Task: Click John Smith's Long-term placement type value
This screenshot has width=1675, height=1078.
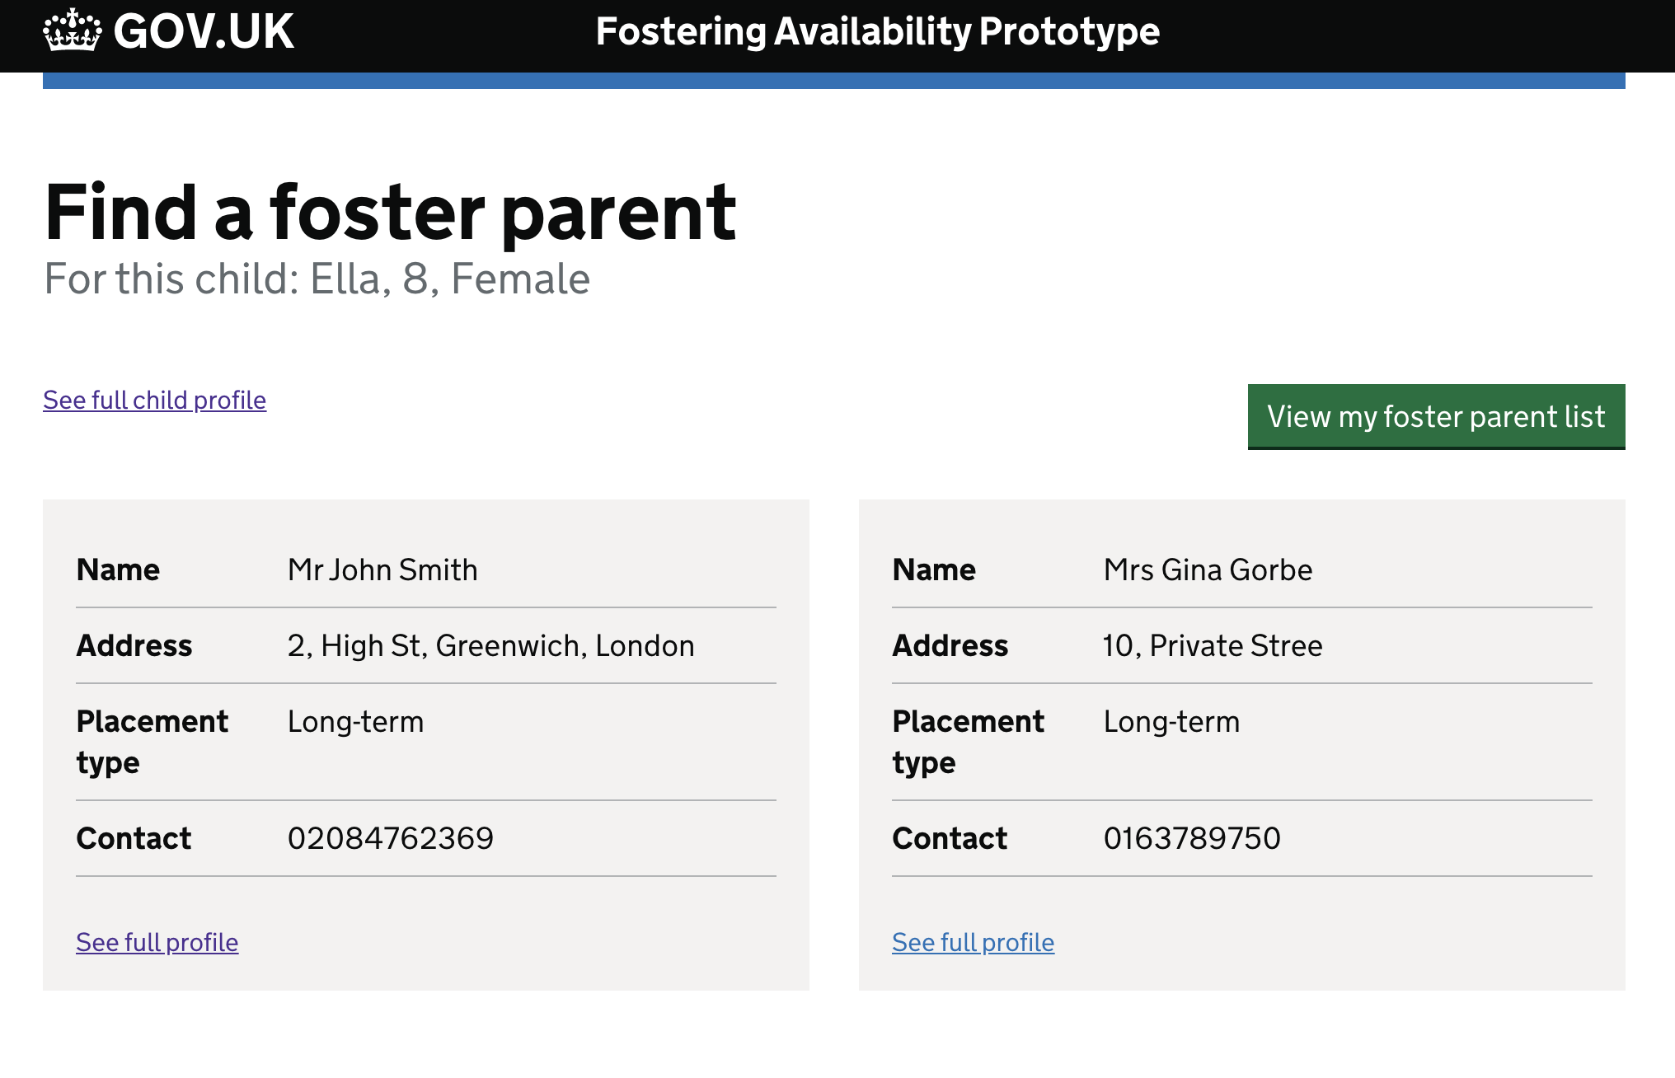Action: coord(355,721)
